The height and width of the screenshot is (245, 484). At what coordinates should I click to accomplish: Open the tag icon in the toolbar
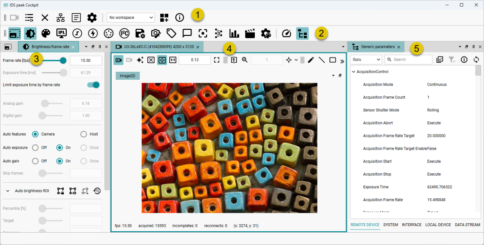coord(171,34)
